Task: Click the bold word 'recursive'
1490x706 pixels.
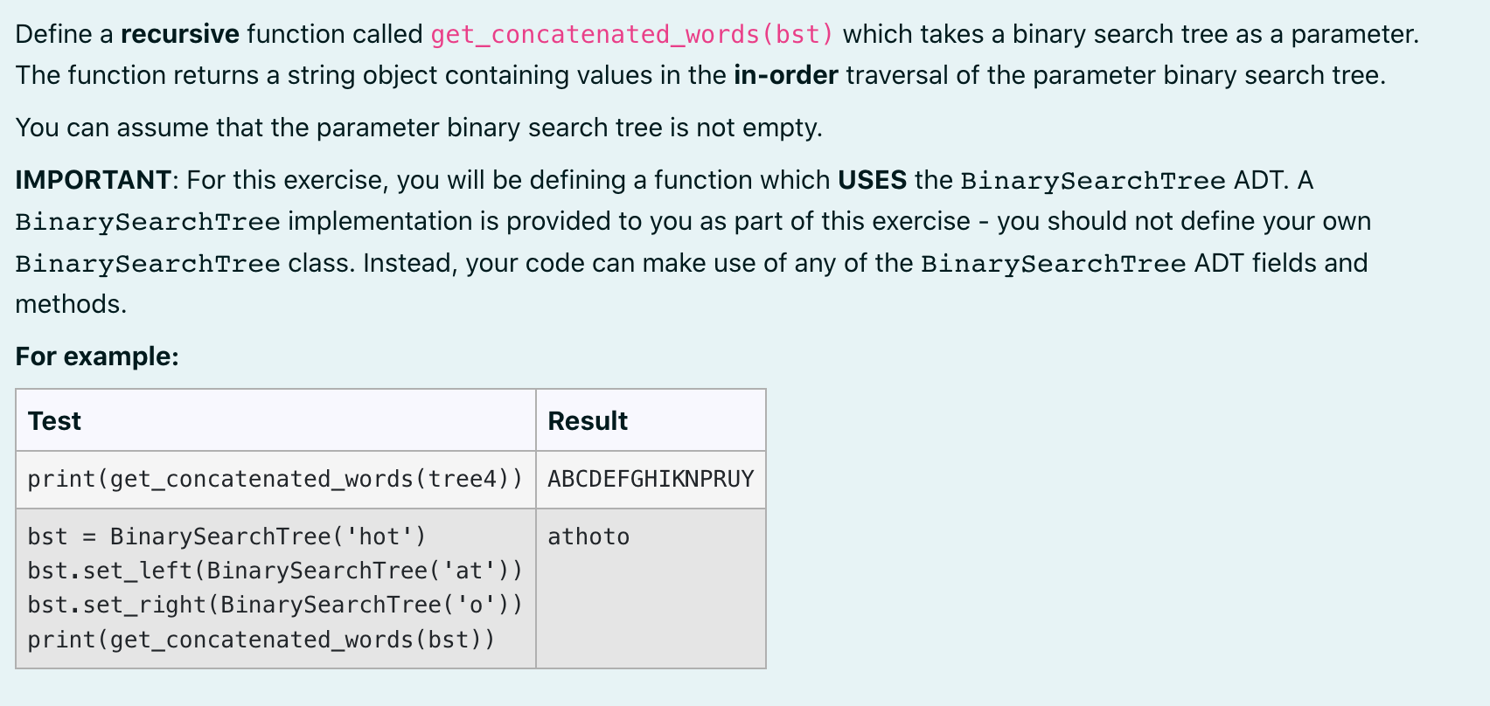Action: pyautogui.click(x=180, y=34)
